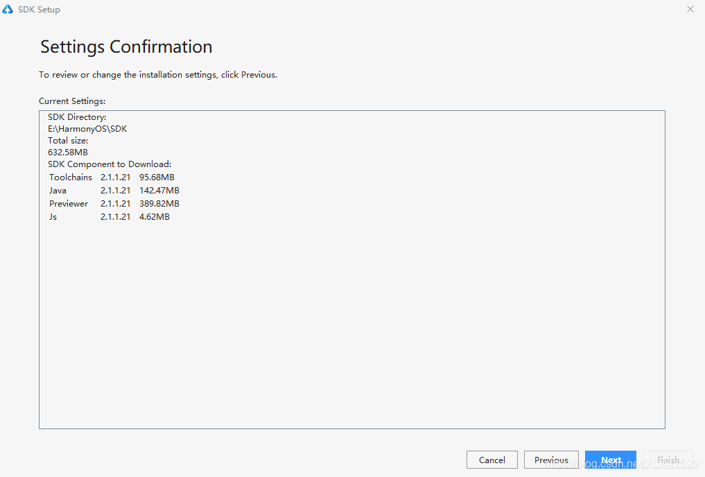The image size is (705, 477).
Task: Select the Toolchains component name
Action: [71, 177]
